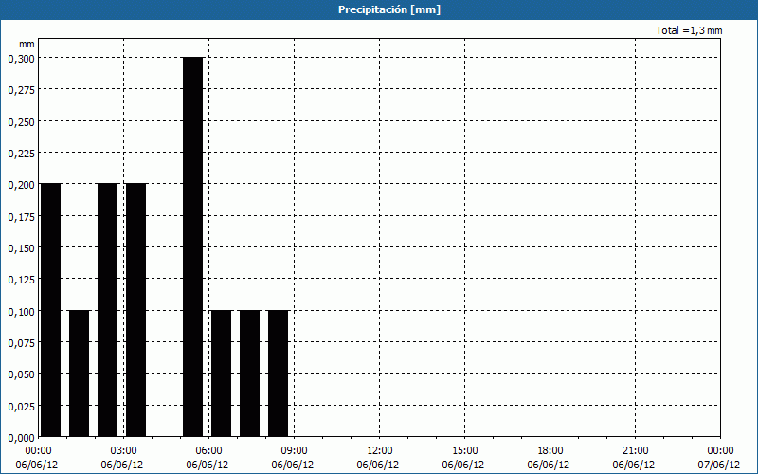Pick the 0,075 y-axis label

[21, 343]
